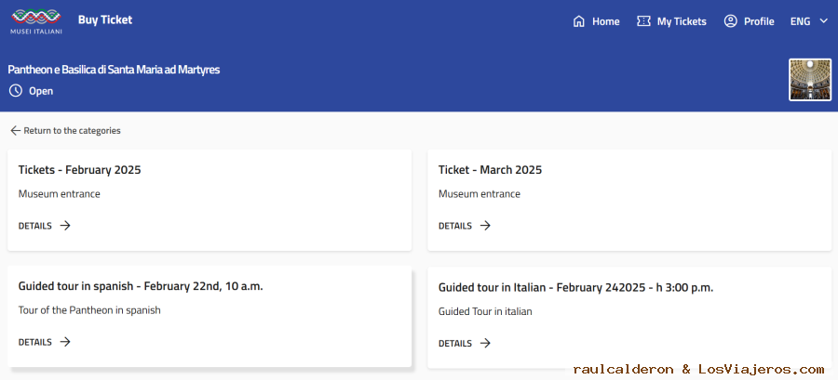Go to the Home menu item
The width and height of the screenshot is (838, 380).
click(596, 21)
